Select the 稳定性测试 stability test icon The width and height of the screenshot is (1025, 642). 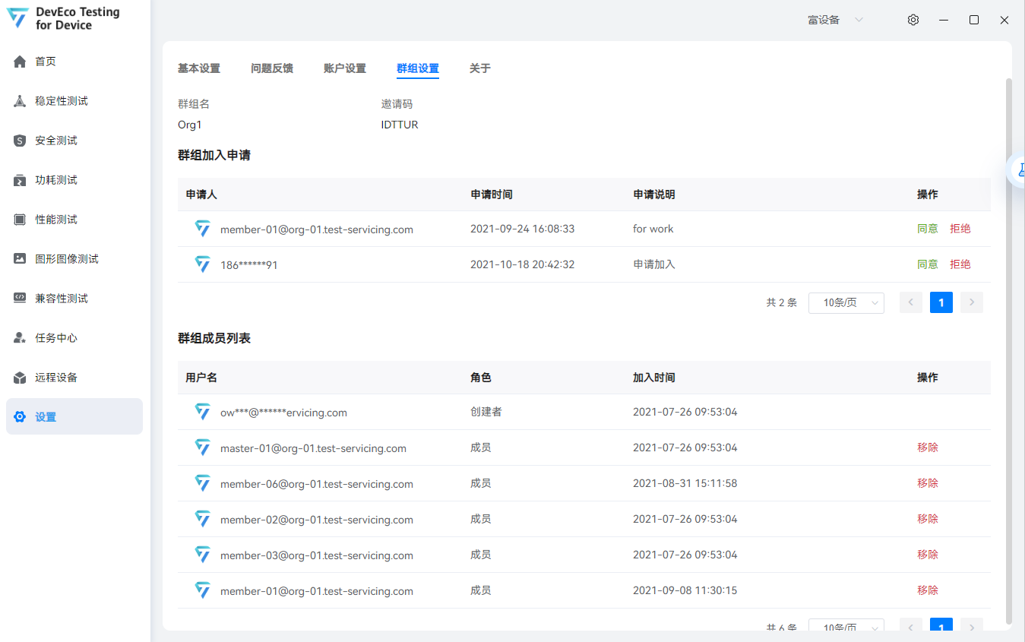pos(20,101)
